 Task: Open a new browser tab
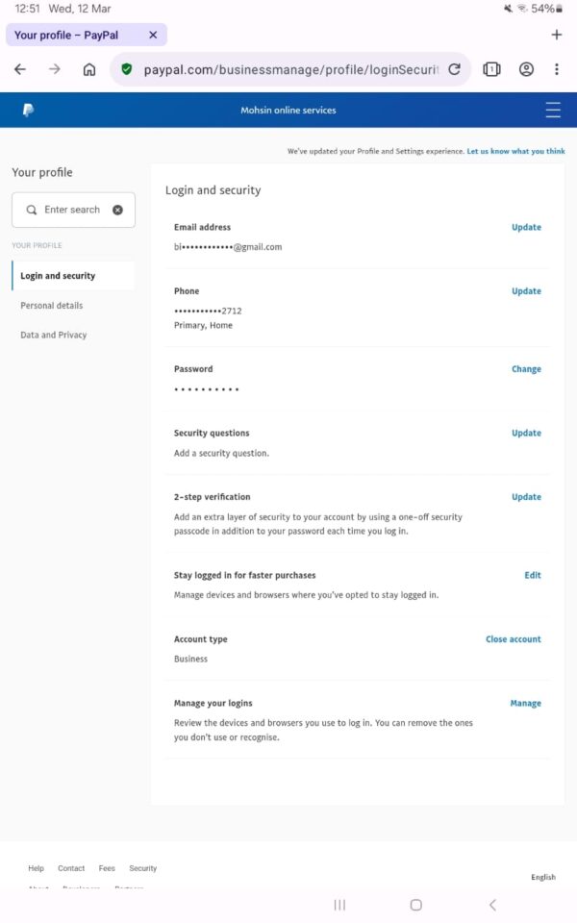pyautogui.click(x=556, y=35)
